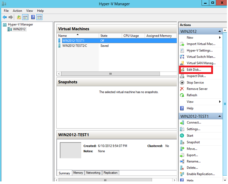Viewport: 228px width, 184px height.
Task: Click the Move icon in Actions
Action: point(182,149)
